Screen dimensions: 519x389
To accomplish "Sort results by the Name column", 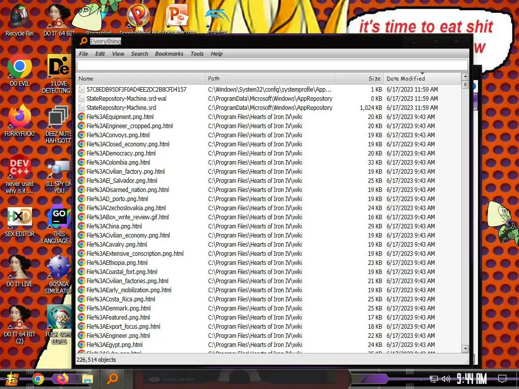I will tap(140, 79).
